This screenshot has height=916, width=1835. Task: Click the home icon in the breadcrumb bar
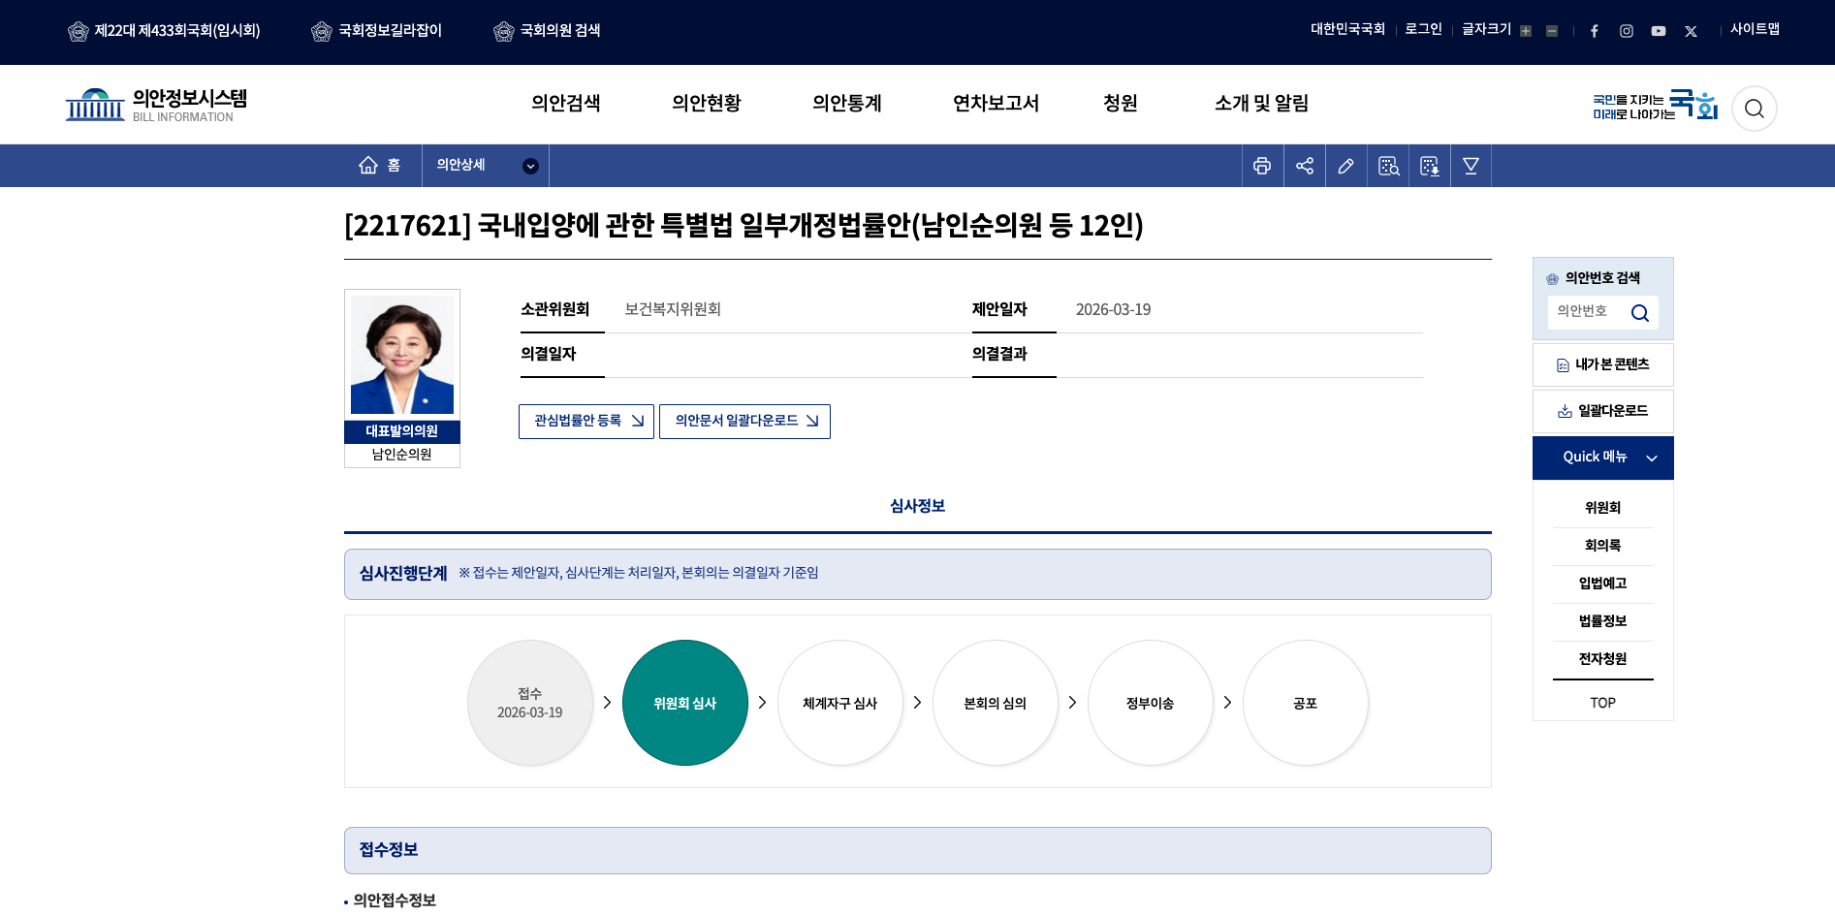tap(368, 165)
